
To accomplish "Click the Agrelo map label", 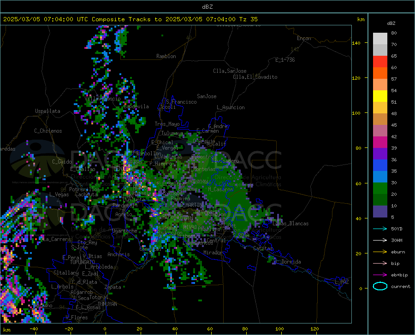I will coord(124,214).
